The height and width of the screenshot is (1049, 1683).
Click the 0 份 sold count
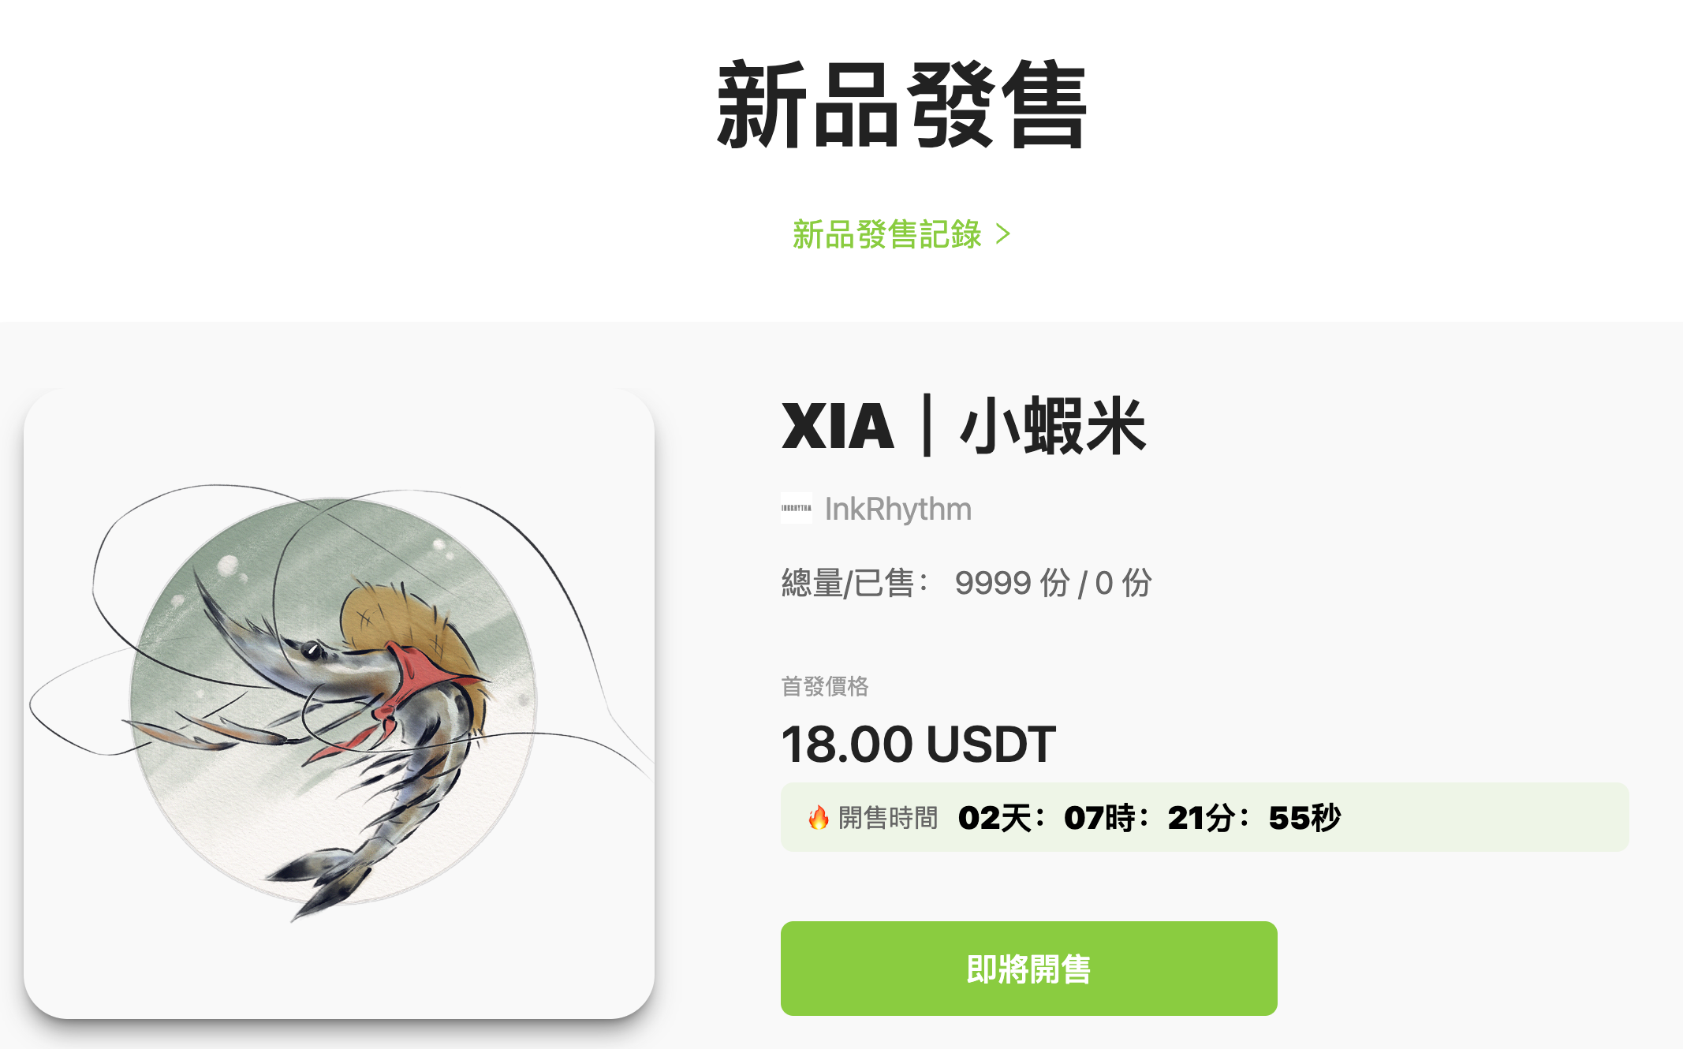pos(1123,584)
